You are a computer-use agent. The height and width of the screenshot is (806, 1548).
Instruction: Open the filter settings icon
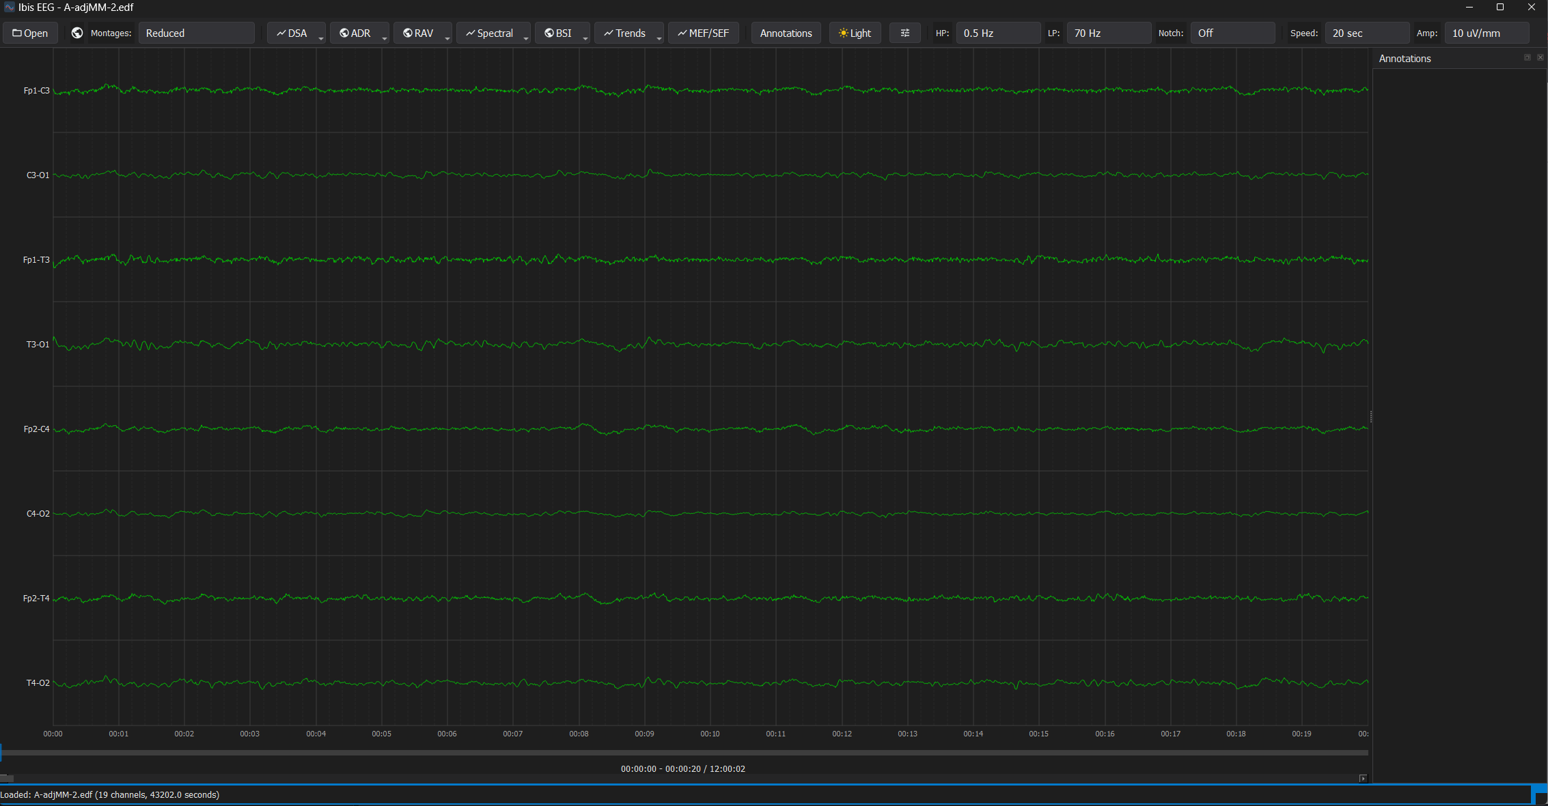click(x=904, y=33)
